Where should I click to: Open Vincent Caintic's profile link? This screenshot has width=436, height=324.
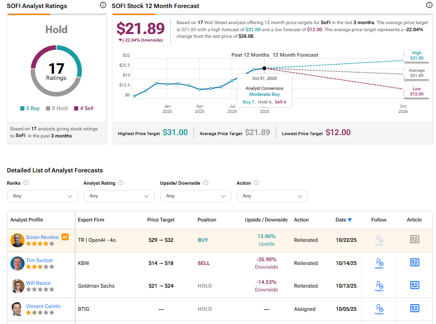click(44, 306)
